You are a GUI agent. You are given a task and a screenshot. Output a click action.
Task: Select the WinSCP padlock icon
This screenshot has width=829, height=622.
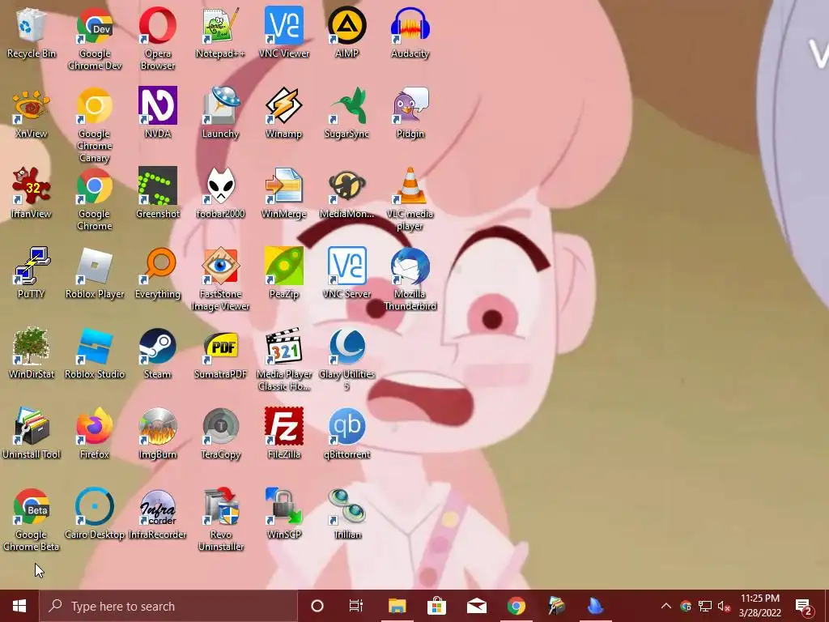pos(284,513)
